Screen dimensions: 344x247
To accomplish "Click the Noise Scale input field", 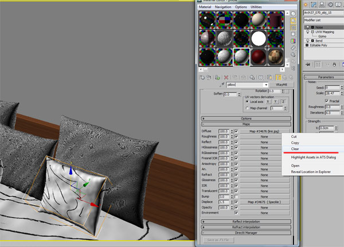I will tap(332, 93).
